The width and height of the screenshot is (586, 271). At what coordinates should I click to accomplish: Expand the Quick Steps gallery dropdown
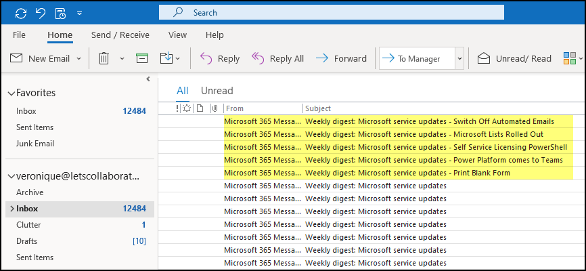pos(459,58)
